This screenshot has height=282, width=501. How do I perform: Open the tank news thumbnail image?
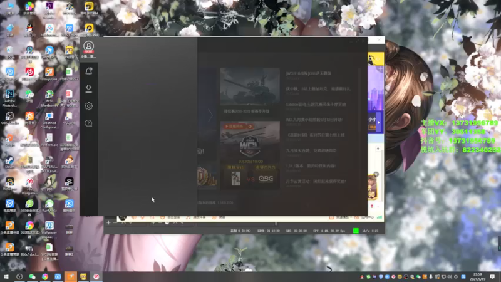click(x=250, y=86)
